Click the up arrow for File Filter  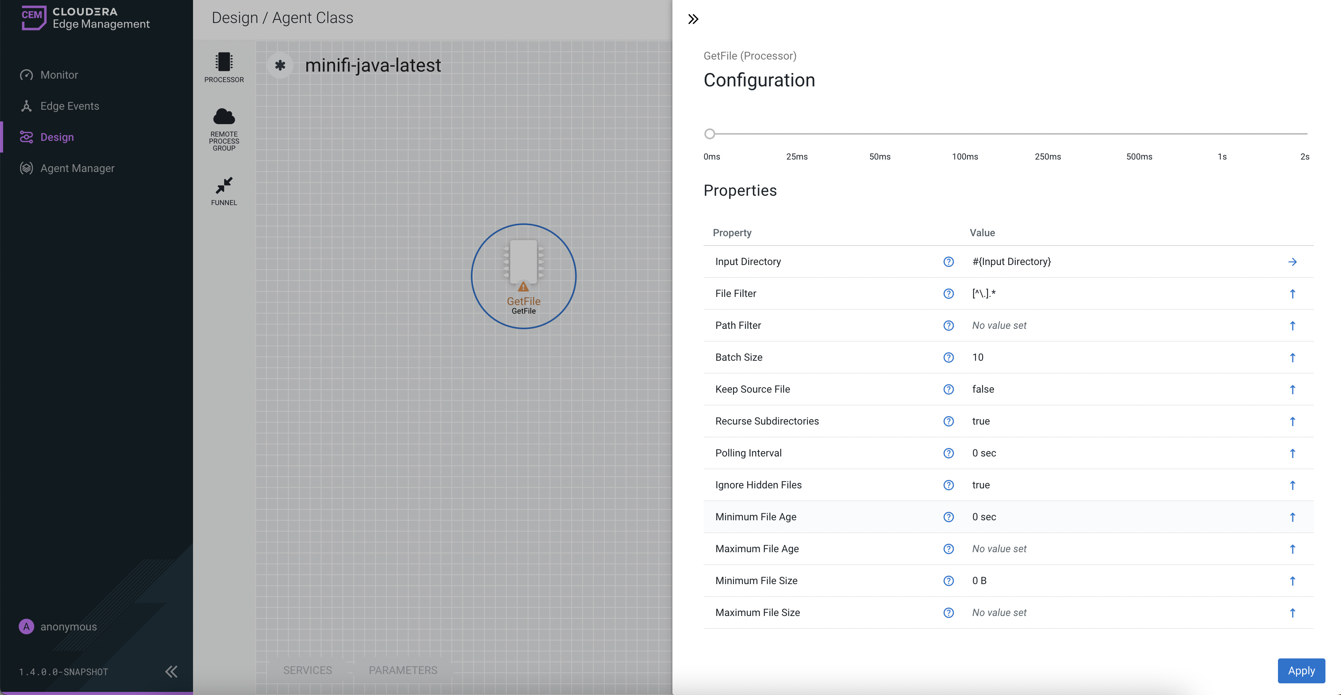point(1292,294)
